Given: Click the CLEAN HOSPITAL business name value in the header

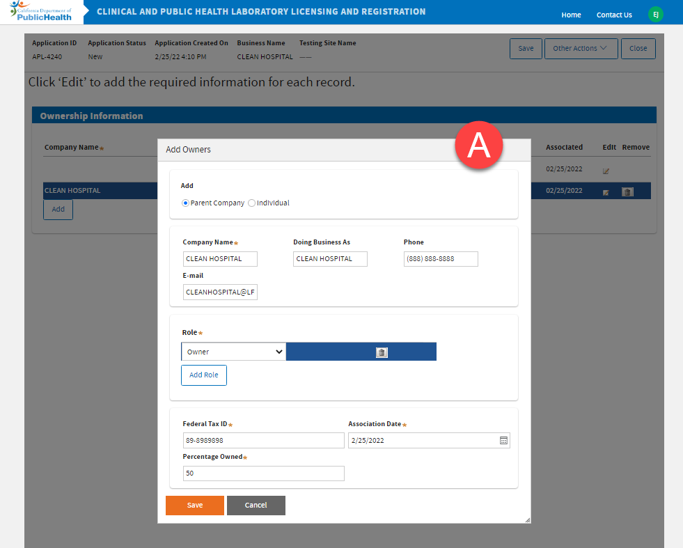Looking at the screenshot, I should point(265,56).
